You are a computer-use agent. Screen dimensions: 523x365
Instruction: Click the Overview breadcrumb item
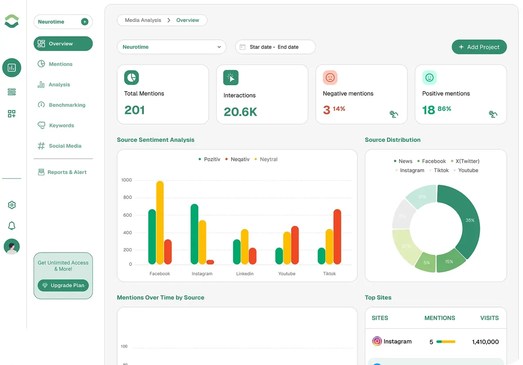click(x=188, y=20)
